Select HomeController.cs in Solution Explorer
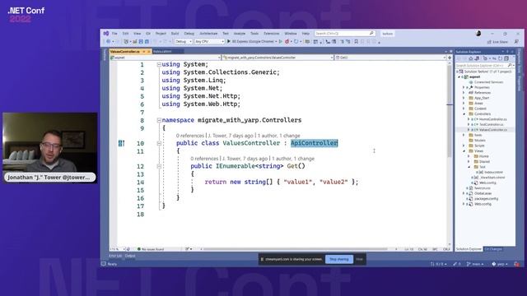Viewport: 527px width, 296px height. 492,119
